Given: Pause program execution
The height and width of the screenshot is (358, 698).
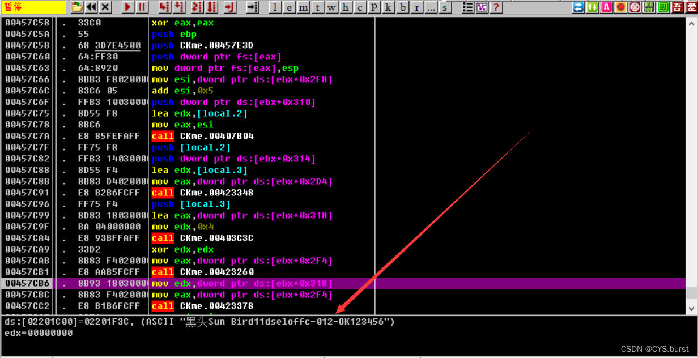Looking at the screenshot, I should [141, 7].
